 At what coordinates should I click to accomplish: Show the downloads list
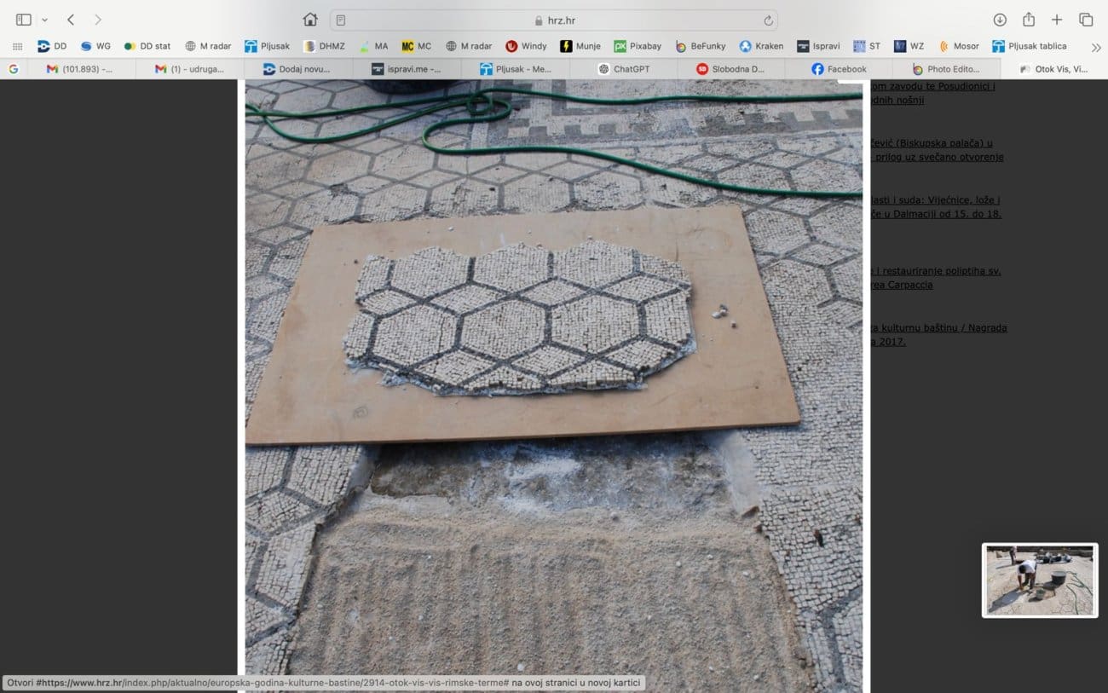click(x=1000, y=20)
